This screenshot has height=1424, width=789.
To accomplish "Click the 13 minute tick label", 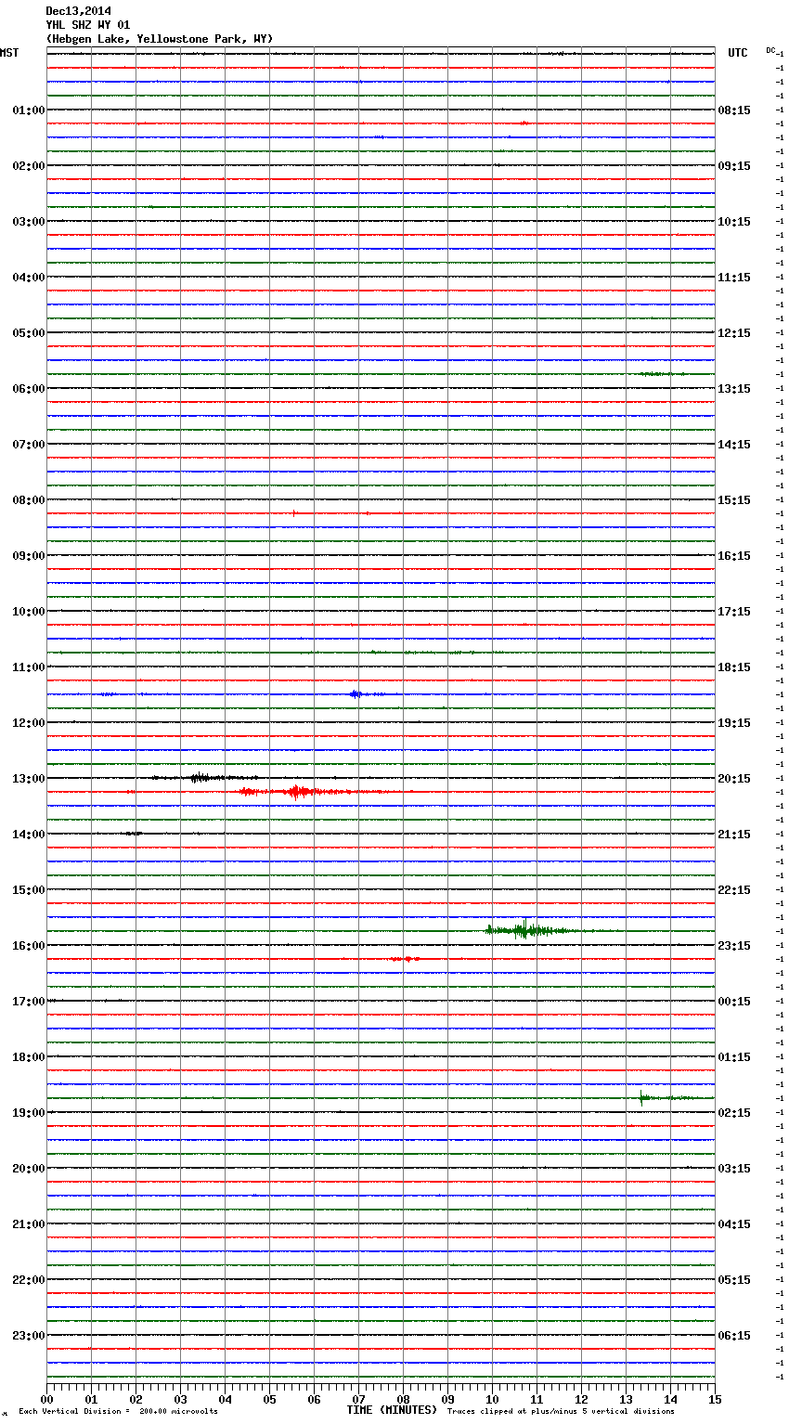I will [627, 1399].
